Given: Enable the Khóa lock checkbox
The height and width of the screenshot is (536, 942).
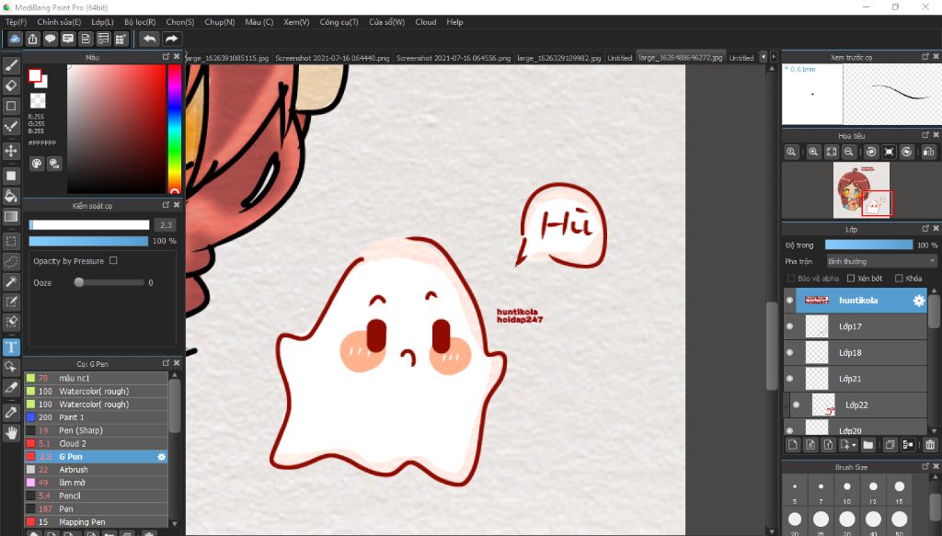Looking at the screenshot, I should [899, 279].
